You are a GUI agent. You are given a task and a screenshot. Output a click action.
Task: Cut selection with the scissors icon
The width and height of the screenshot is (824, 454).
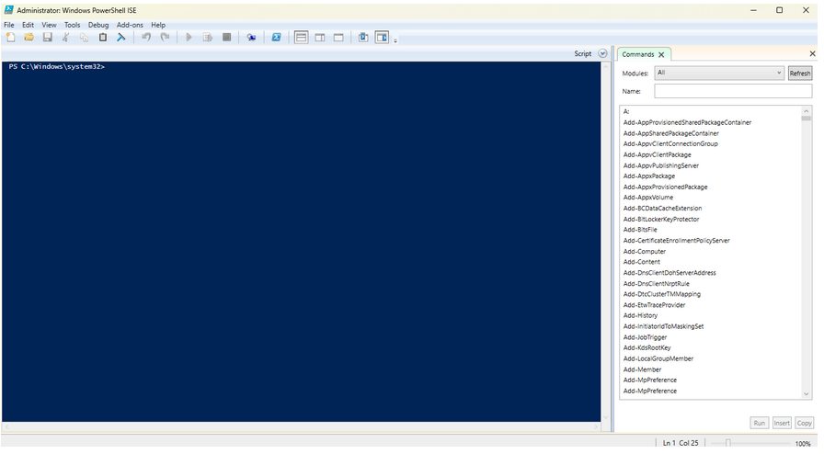65,38
